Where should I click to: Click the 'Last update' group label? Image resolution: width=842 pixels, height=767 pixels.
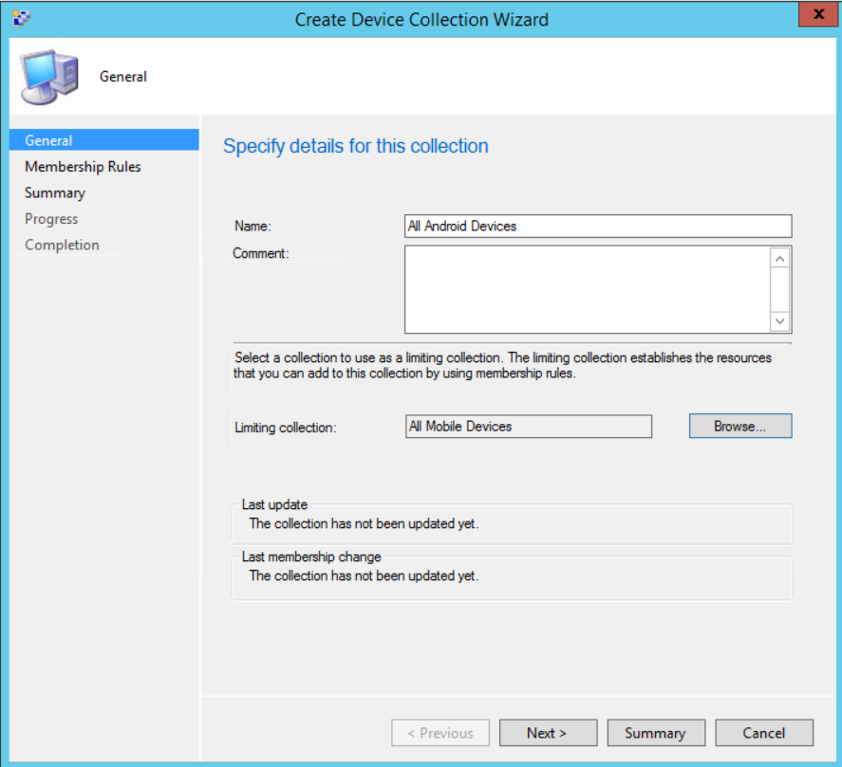[x=274, y=504]
